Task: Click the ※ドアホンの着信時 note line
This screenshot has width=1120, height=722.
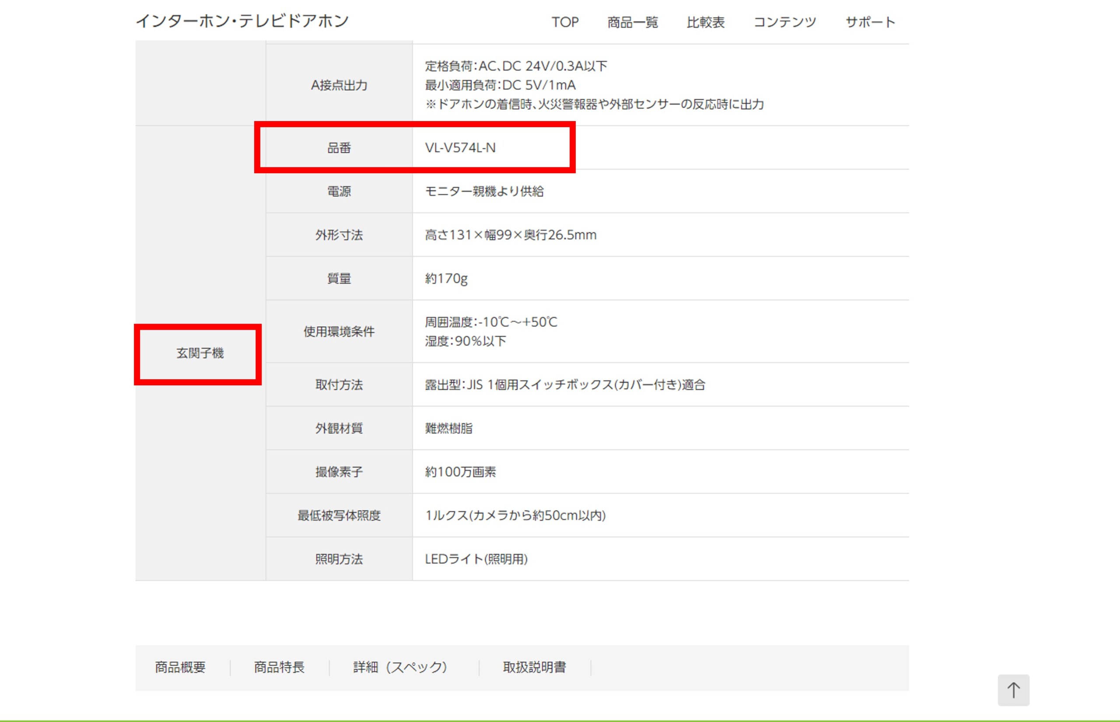Action: [x=594, y=104]
